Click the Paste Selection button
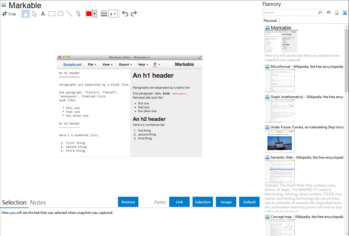 coord(202,202)
